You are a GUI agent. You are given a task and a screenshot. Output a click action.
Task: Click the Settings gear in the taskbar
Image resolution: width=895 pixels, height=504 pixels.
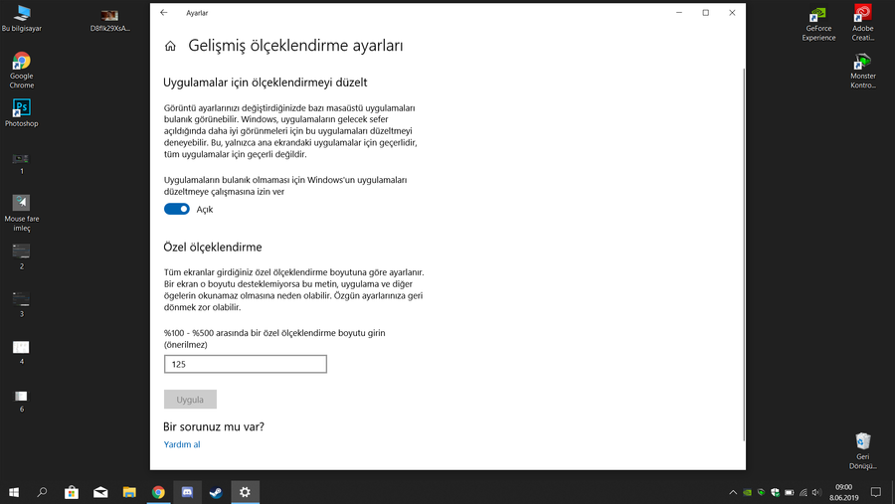point(245,492)
